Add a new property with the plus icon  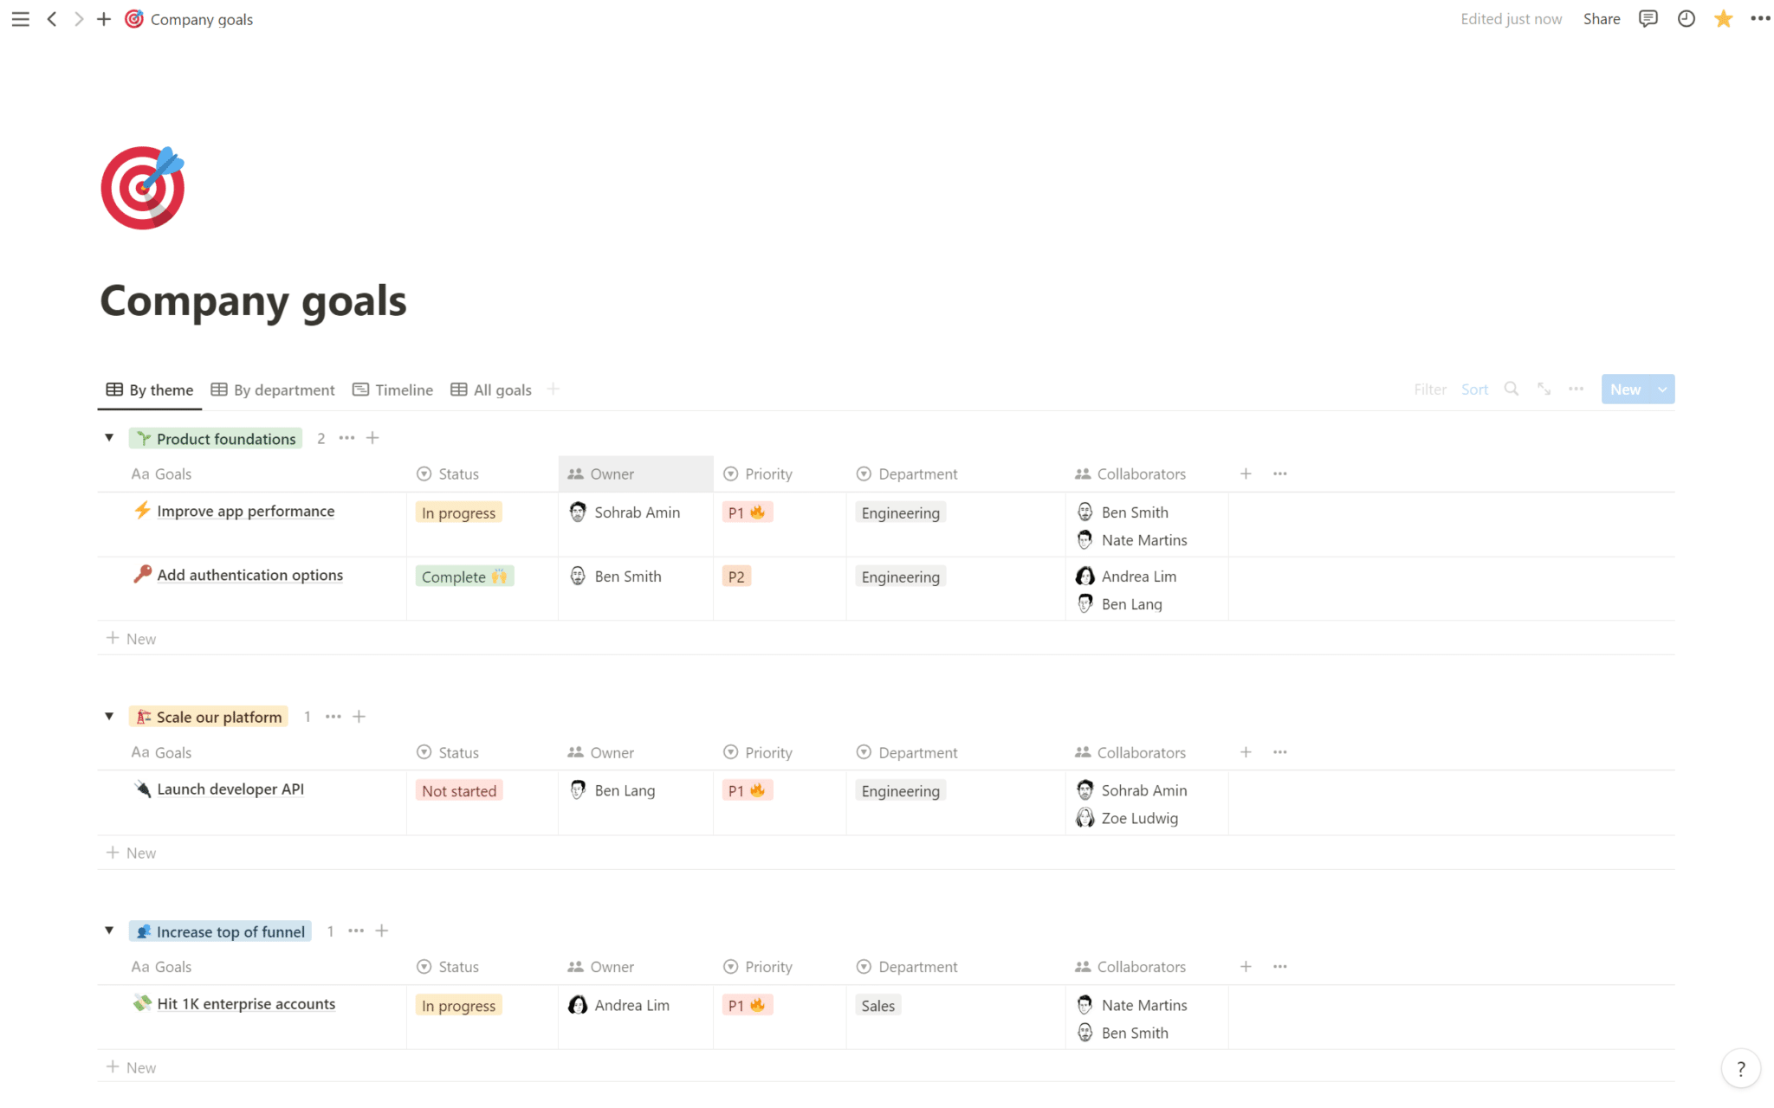(1246, 473)
